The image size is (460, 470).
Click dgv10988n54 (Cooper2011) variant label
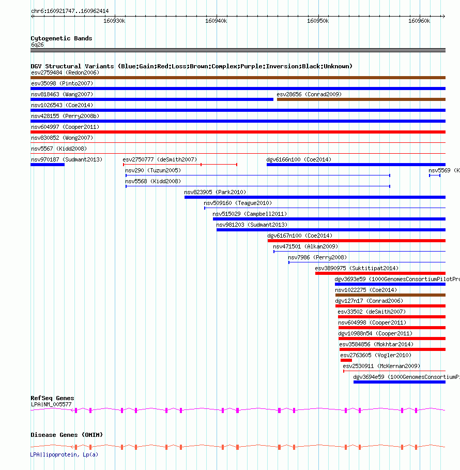(x=375, y=333)
